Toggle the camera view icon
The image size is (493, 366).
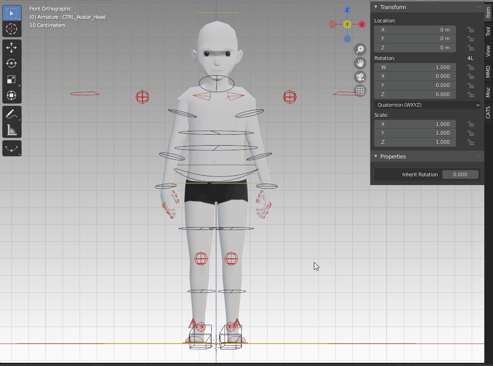[x=360, y=77]
